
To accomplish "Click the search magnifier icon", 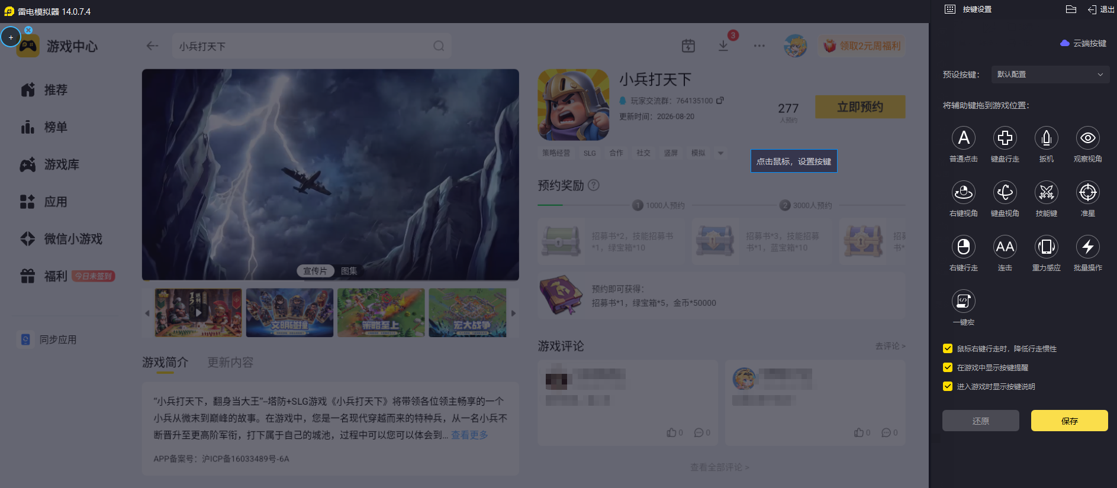I will (x=439, y=46).
